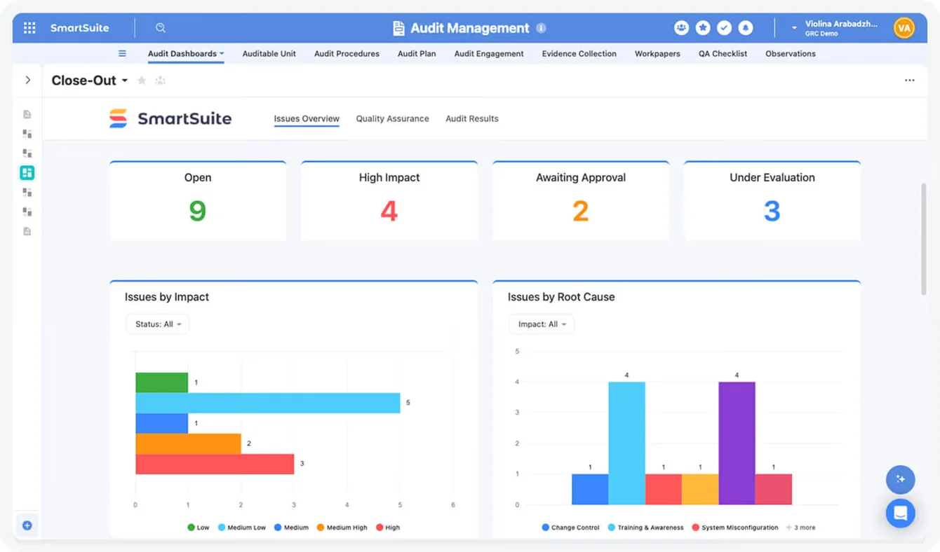Expand the collapsed sidebar with the chevron
This screenshot has height=552, width=940.
(x=28, y=81)
